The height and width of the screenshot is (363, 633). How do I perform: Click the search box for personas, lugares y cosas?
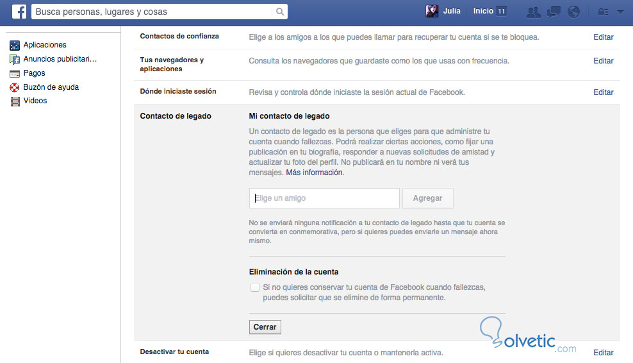point(152,12)
